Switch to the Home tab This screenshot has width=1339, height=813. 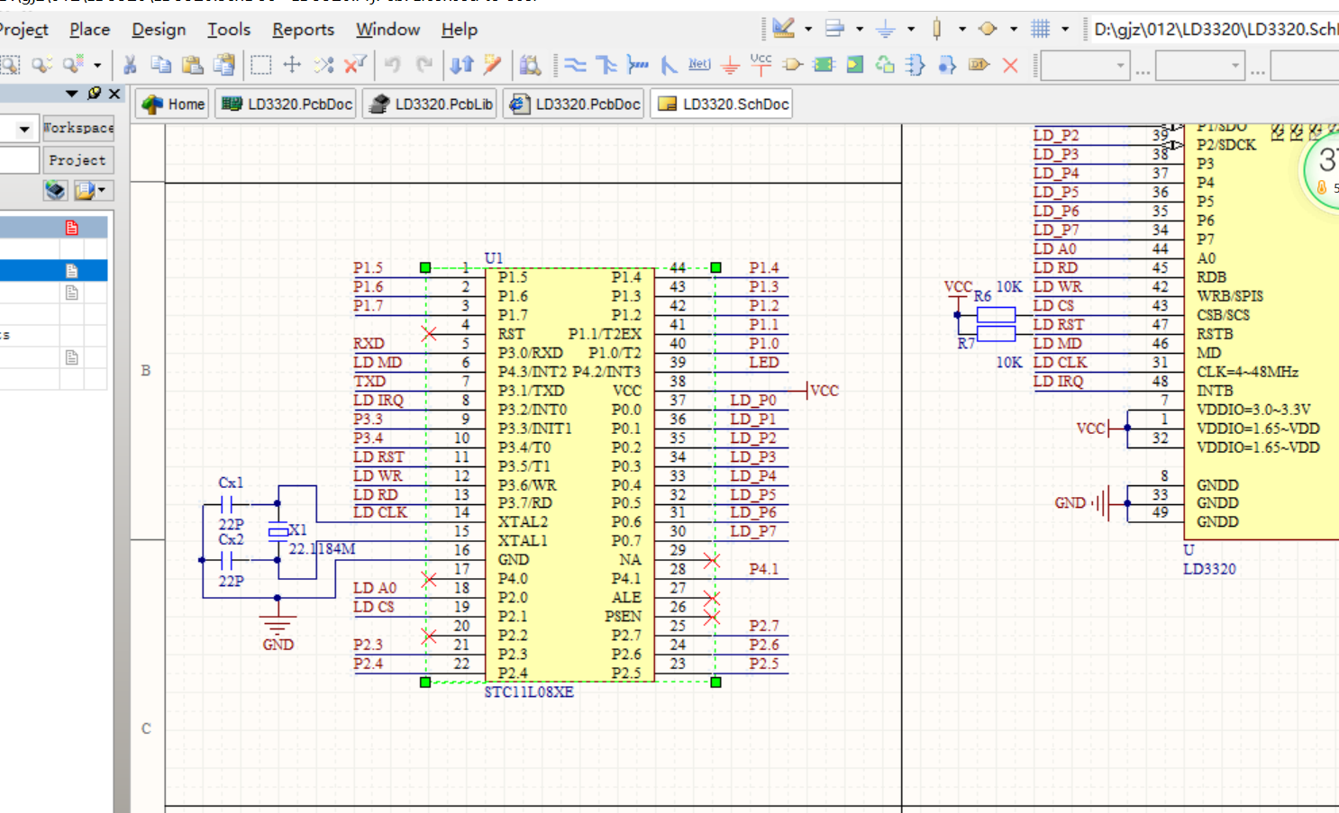[x=173, y=104]
